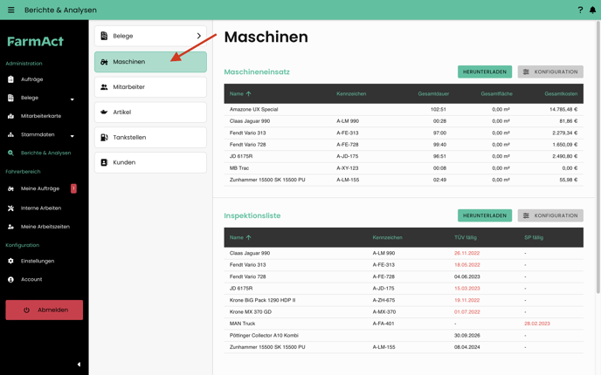
Task: Click the Stammdaten hierarchy icon
Action: (10, 134)
